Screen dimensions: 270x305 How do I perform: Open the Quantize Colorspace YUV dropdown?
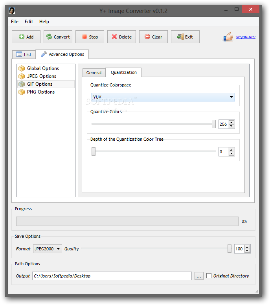[163, 97]
